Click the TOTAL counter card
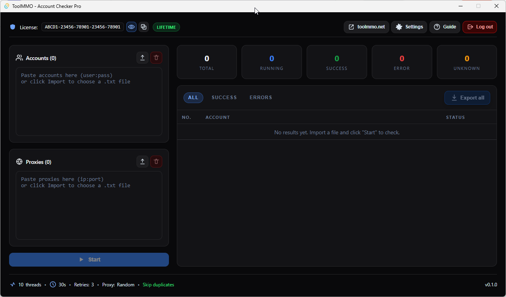This screenshot has height=297, width=506. point(207,62)
